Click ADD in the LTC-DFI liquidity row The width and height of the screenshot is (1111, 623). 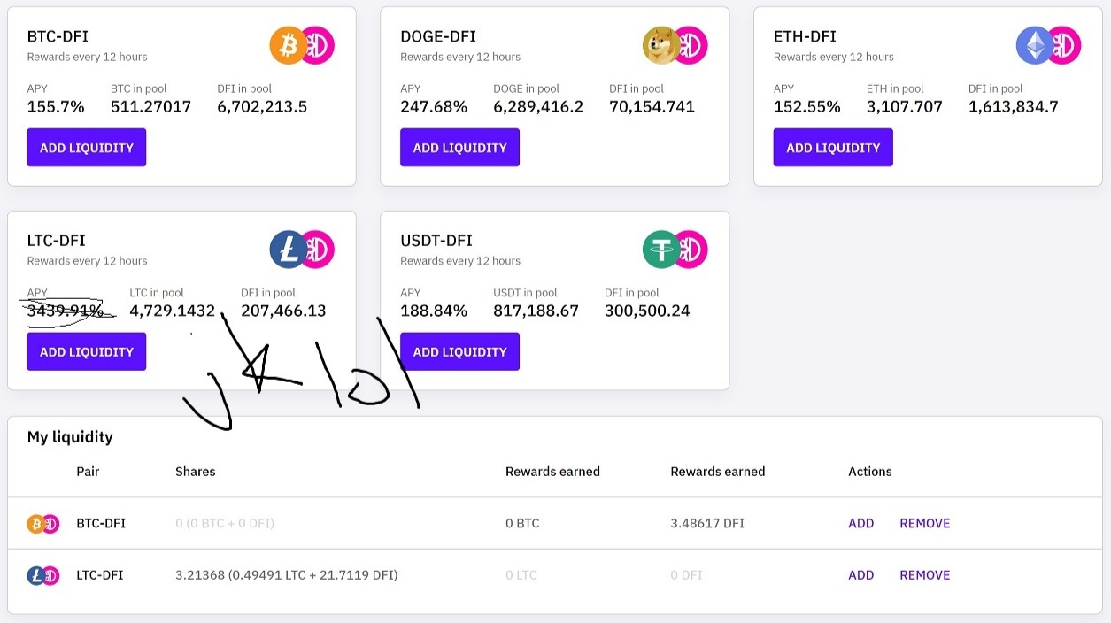tap(860, 575)
